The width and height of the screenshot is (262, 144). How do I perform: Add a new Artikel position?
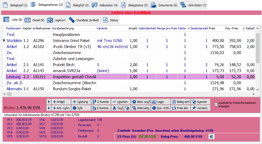click(x=61, y=102)
